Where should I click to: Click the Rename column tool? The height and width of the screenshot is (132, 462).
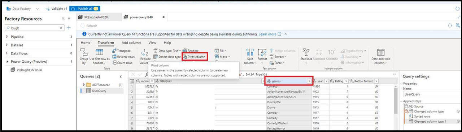click(191, 51)
